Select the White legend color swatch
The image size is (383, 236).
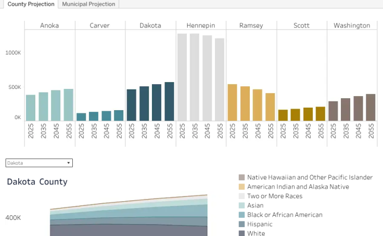pyautogui.click(x=241, y=233)
